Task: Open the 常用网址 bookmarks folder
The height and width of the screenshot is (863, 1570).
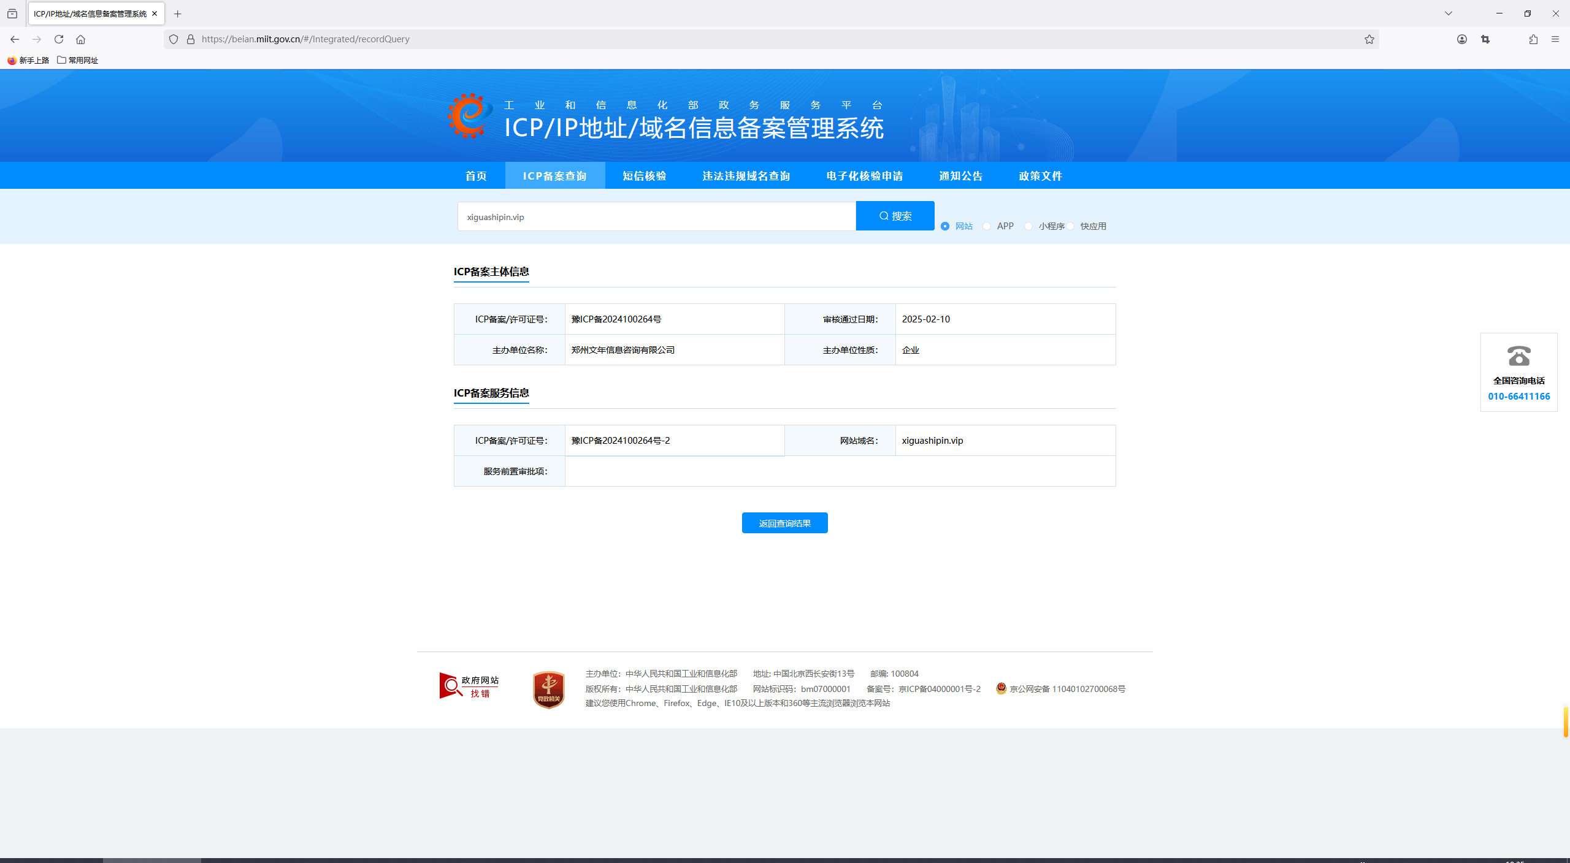Action: (x=77, y=60)
